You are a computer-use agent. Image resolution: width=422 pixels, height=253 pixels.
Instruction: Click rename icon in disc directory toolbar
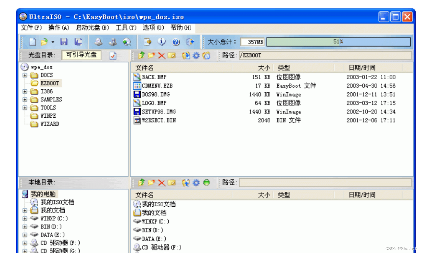click(172, 55)
